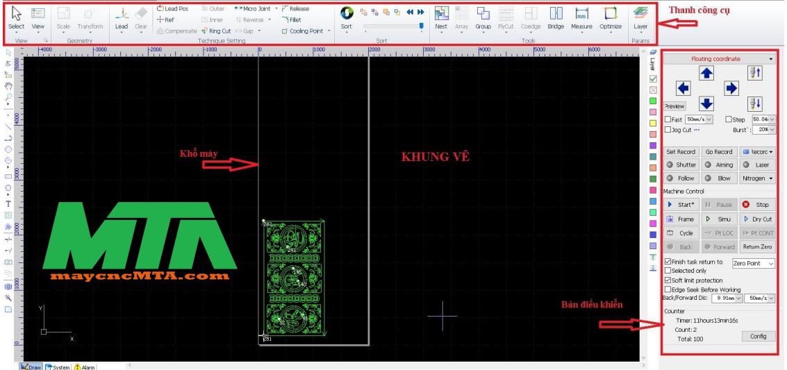
Task: Select the yellow layer color swatch
Action: click(653, 123)
